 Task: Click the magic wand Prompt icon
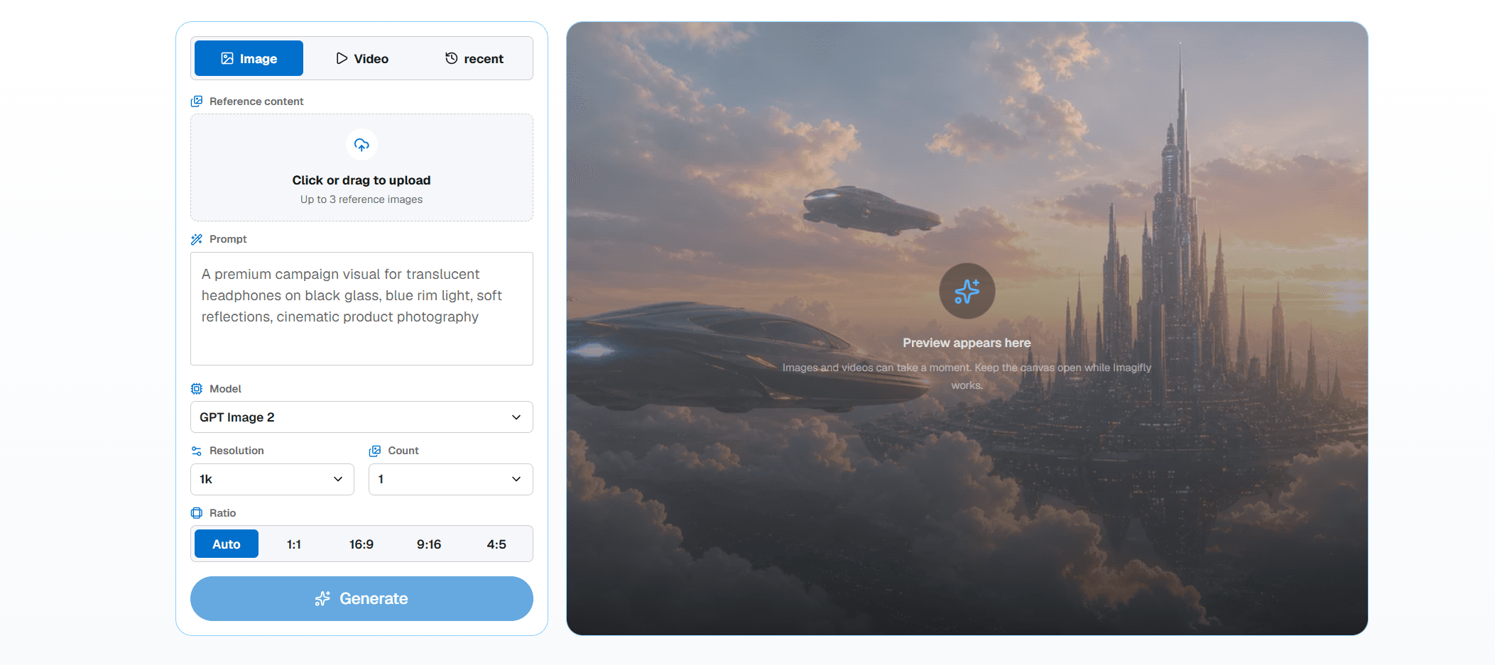(197, 239)
